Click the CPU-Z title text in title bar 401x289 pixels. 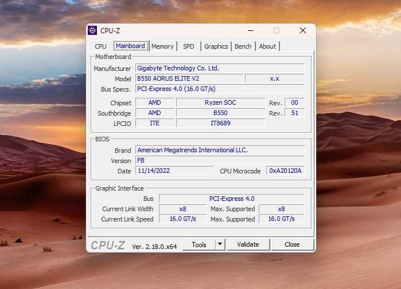click(x=110, y=30)
